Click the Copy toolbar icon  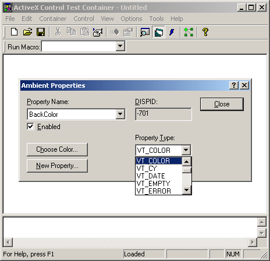[x=71, y=31]
